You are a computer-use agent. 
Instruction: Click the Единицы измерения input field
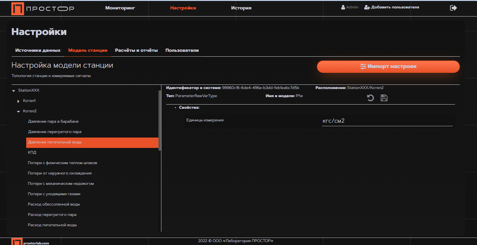click(387, 121)
